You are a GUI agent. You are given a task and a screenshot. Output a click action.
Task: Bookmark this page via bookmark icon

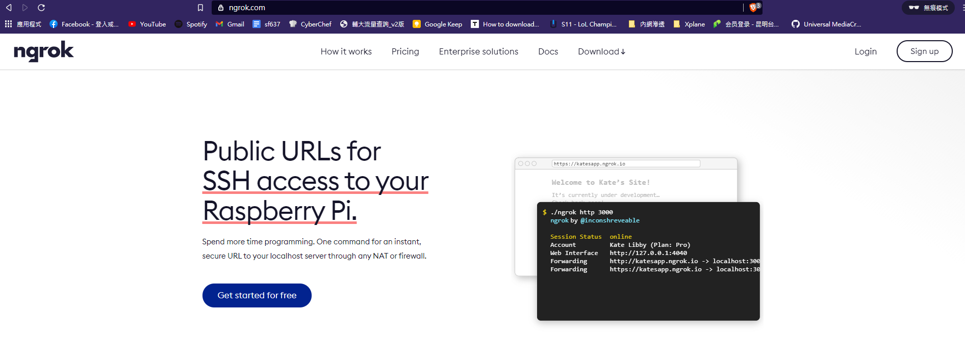(200, 8)
